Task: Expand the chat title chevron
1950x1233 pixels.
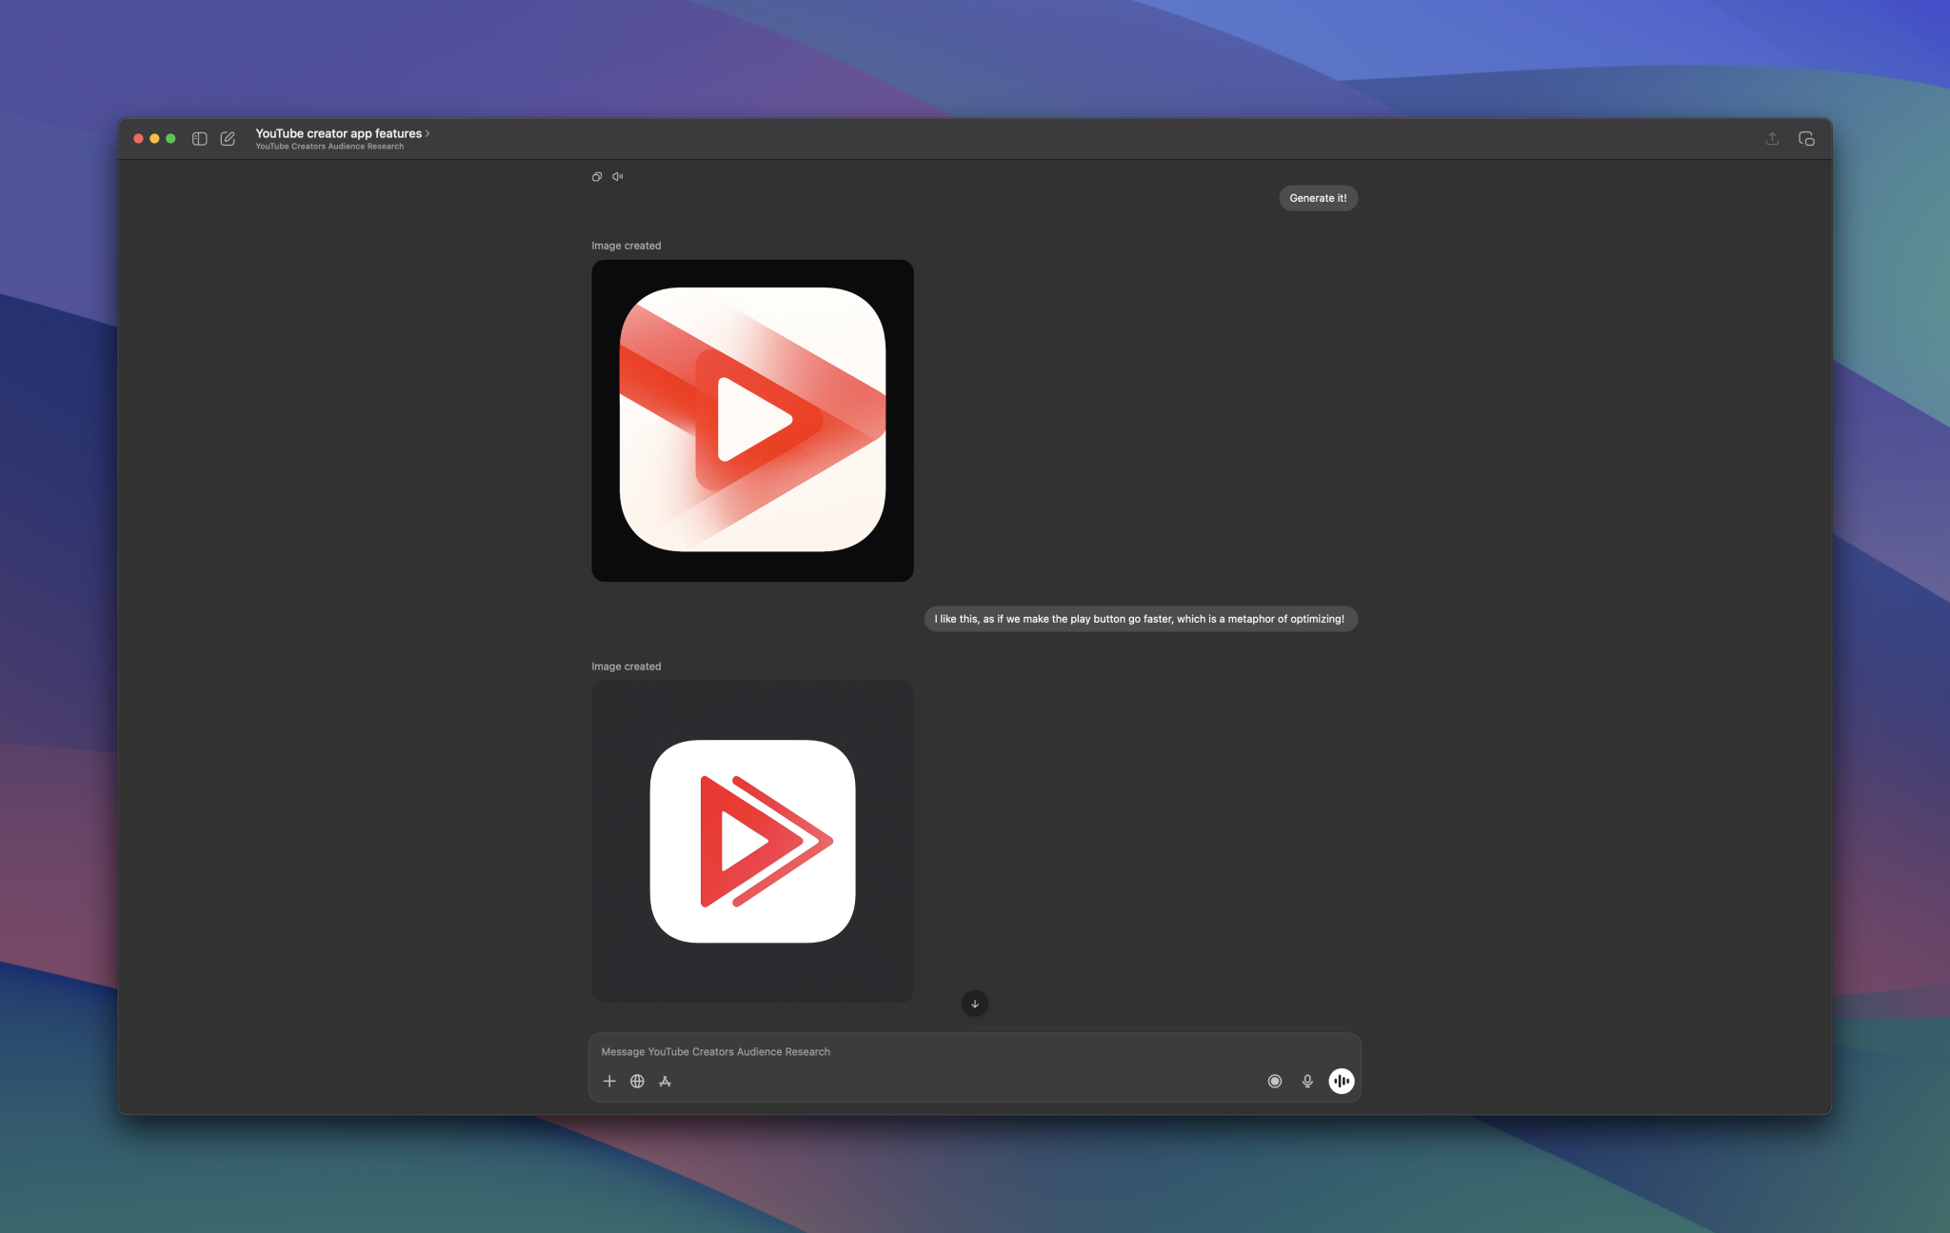Action: click(x=428, y=133)
